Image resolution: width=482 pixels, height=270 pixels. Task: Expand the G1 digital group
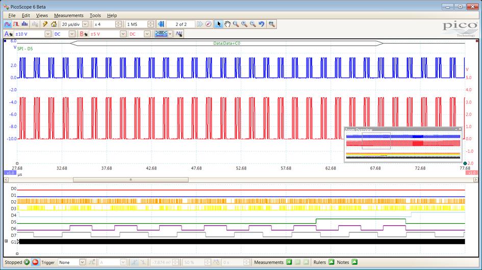tap(6, 242)
